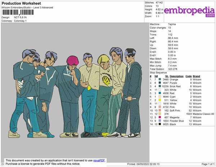Click the Total Bobbin value 323.27ft

[x=172, y=69]
